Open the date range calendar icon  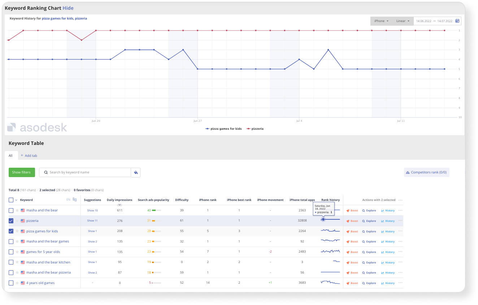457,21
